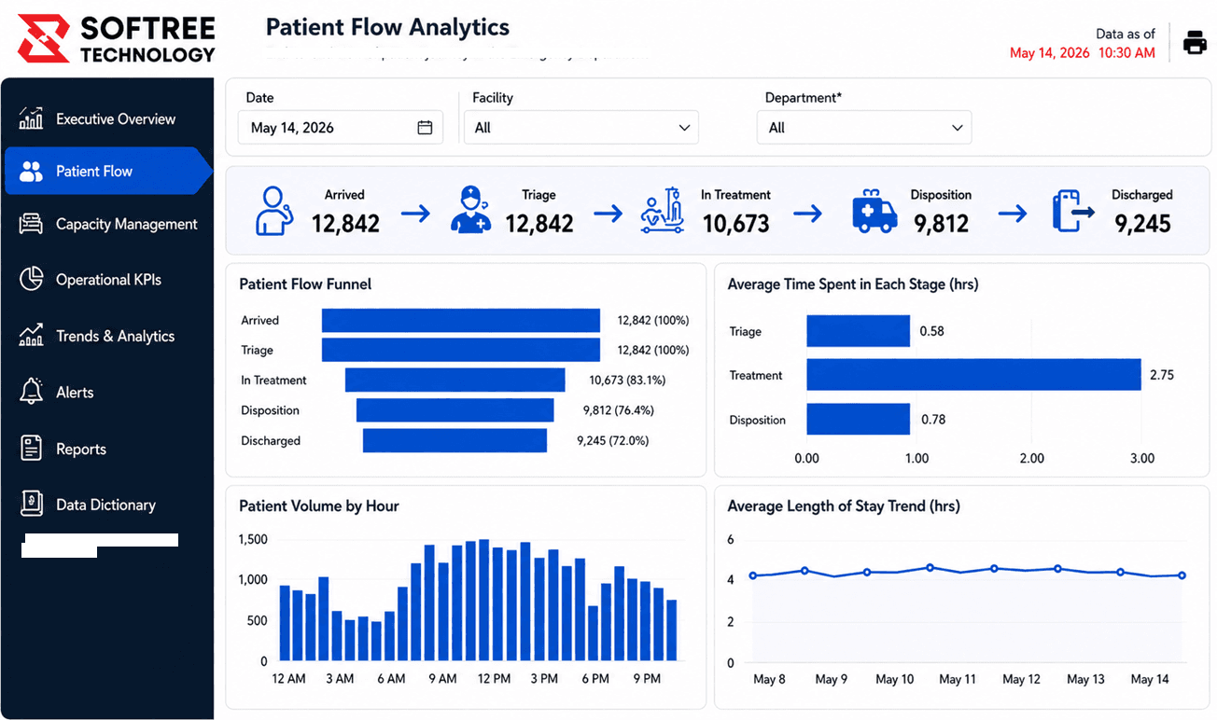Select Patient Flow in sidebar
This screenshot has height=720, width=1217.
pyautogui.click(x=107, y=172)
